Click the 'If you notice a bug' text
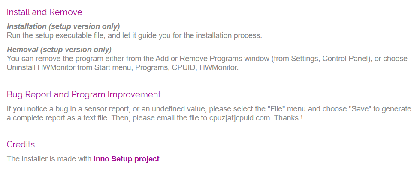 (40, 109)
